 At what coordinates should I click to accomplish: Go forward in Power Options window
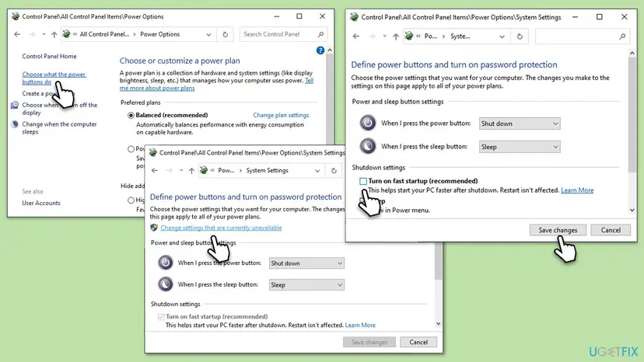pyautogui.click(x=32, y=34)
